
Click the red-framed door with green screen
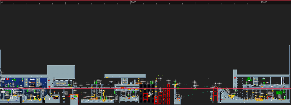[74, 99]
